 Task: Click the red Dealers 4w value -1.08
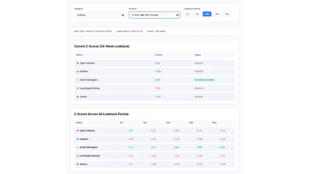[x=130, y=139]
